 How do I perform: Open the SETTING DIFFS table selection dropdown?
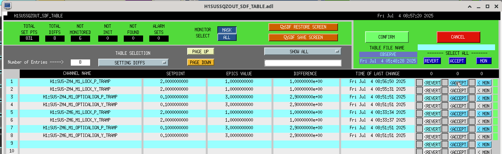click(x=133, y=63)
